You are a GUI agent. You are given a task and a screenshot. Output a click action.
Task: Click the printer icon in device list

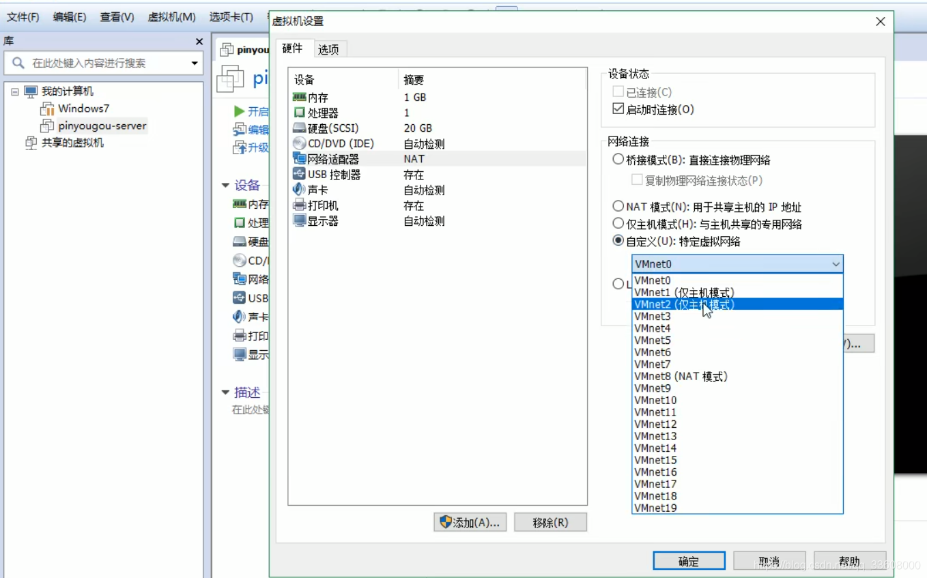tap(299, 205)
